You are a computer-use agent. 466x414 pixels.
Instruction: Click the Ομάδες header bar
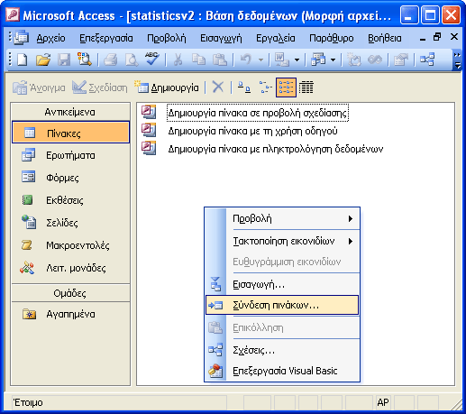(x=70, y=293)
